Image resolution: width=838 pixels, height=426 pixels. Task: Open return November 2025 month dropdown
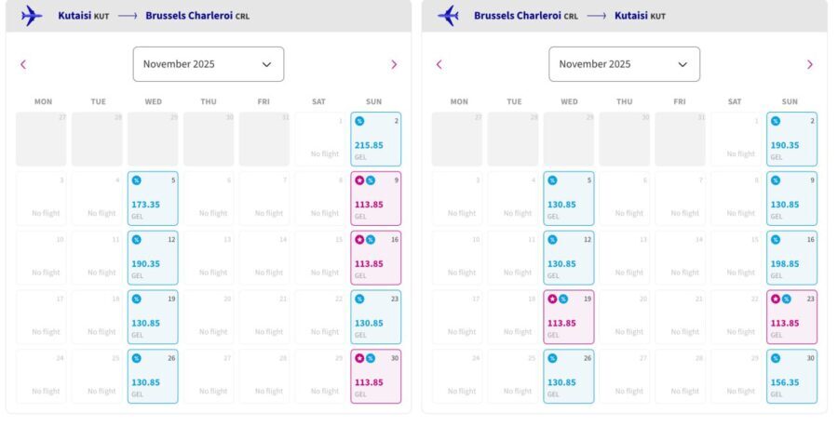click(x=624, y=64)
